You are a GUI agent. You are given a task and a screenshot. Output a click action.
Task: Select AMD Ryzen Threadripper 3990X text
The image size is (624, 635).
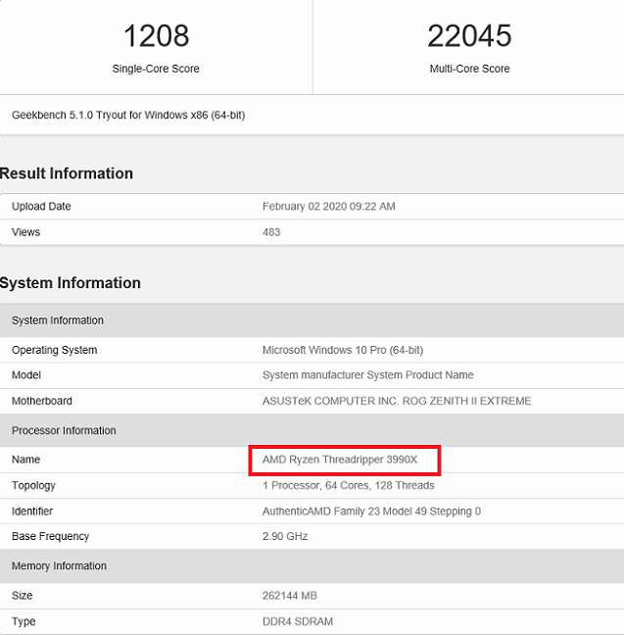click(340, 460)
